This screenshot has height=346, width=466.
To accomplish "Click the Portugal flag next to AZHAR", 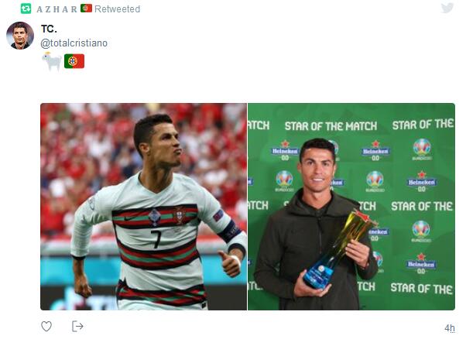I will click(x=86, y=9).
